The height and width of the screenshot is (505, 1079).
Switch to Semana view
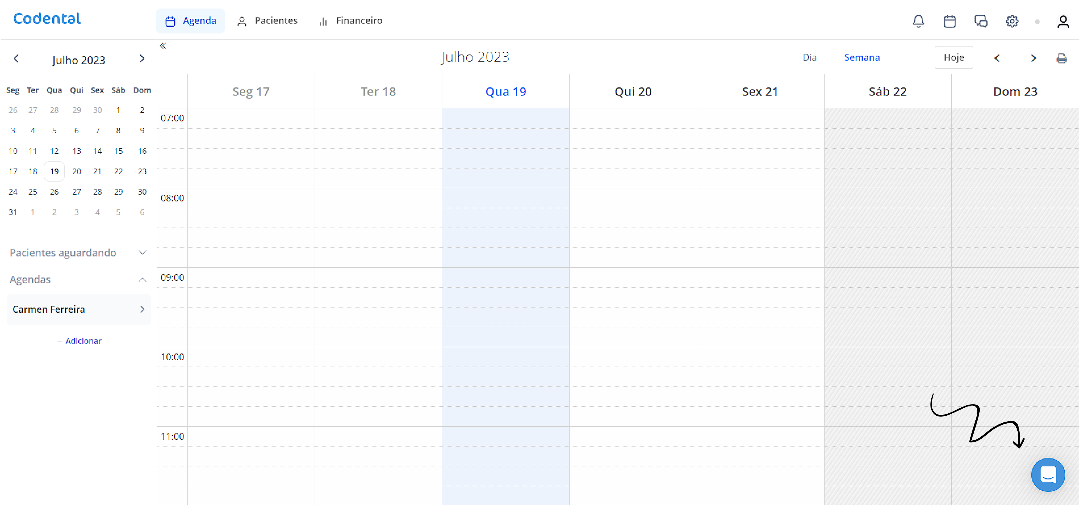861,57
